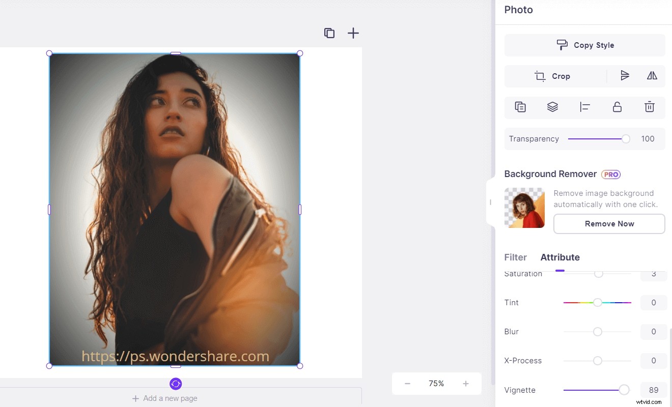Duplicate the photo using the copy icon

point(520,107)
